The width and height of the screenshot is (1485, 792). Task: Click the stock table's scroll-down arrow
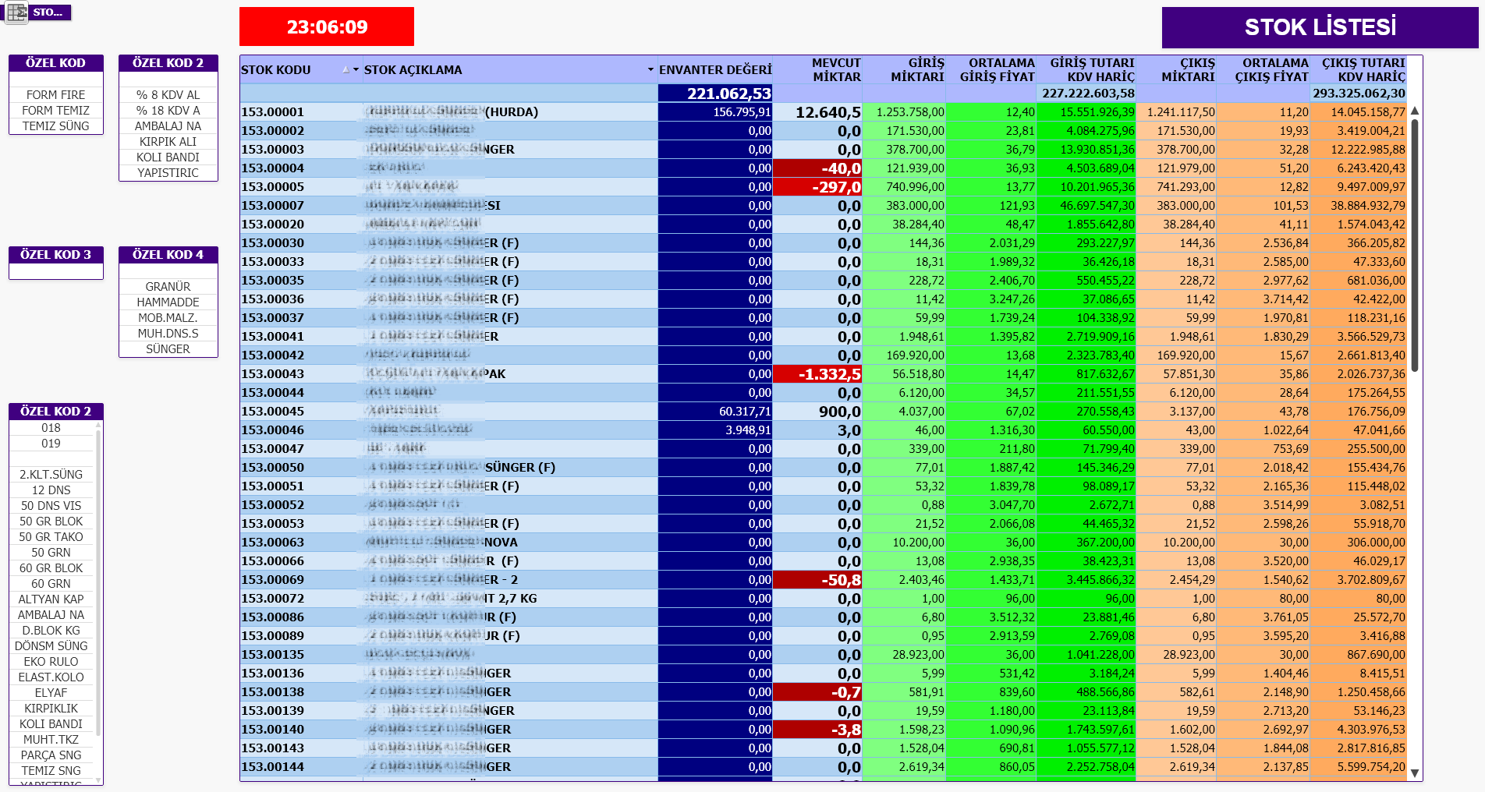1415,773
